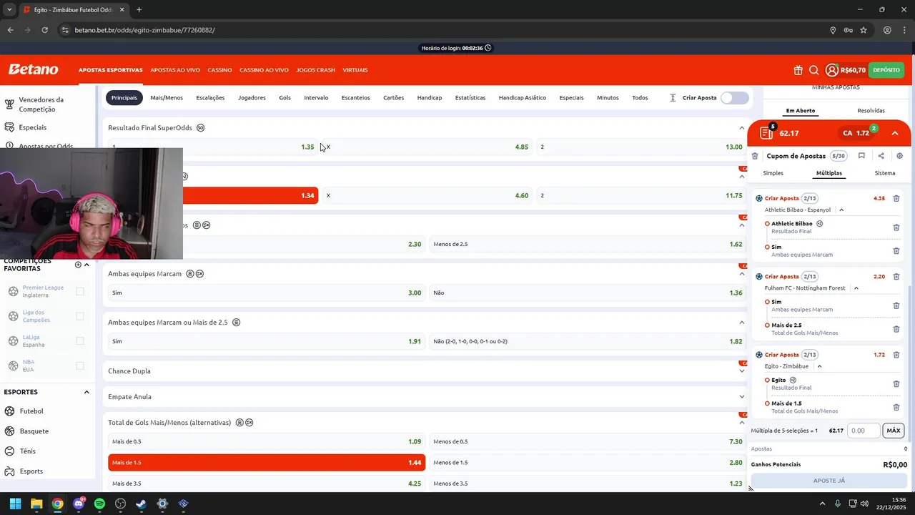Open the Resolvidas bets tab
Viewport: 915px width, 515px height.
click(871, 111)
